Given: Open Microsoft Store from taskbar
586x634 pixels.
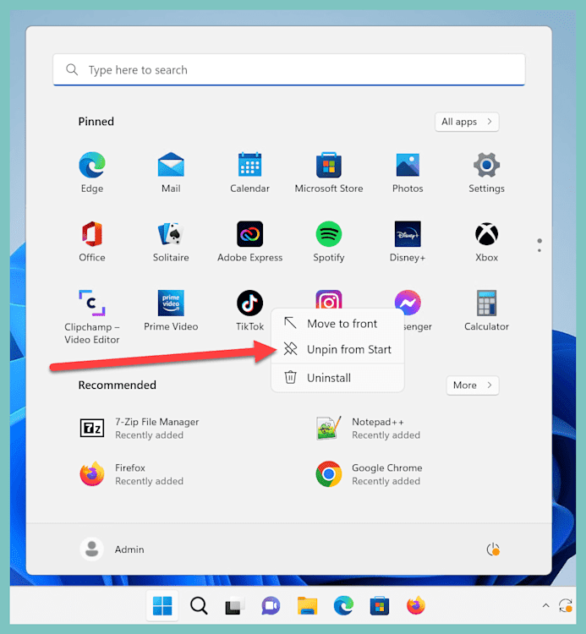Looking at the screenshot, I should pos(380,606).
